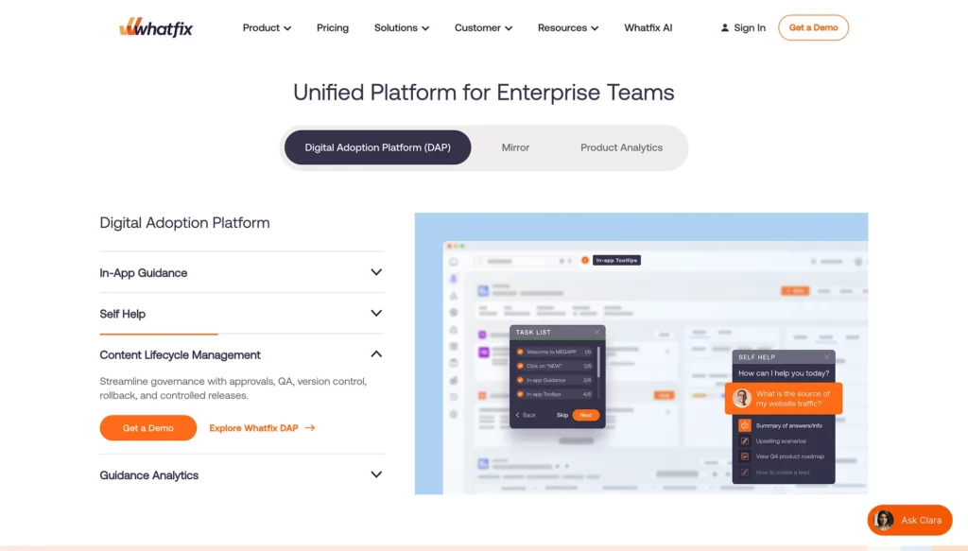
Task: Click Skip in the Task List preview
Action: 562,415
